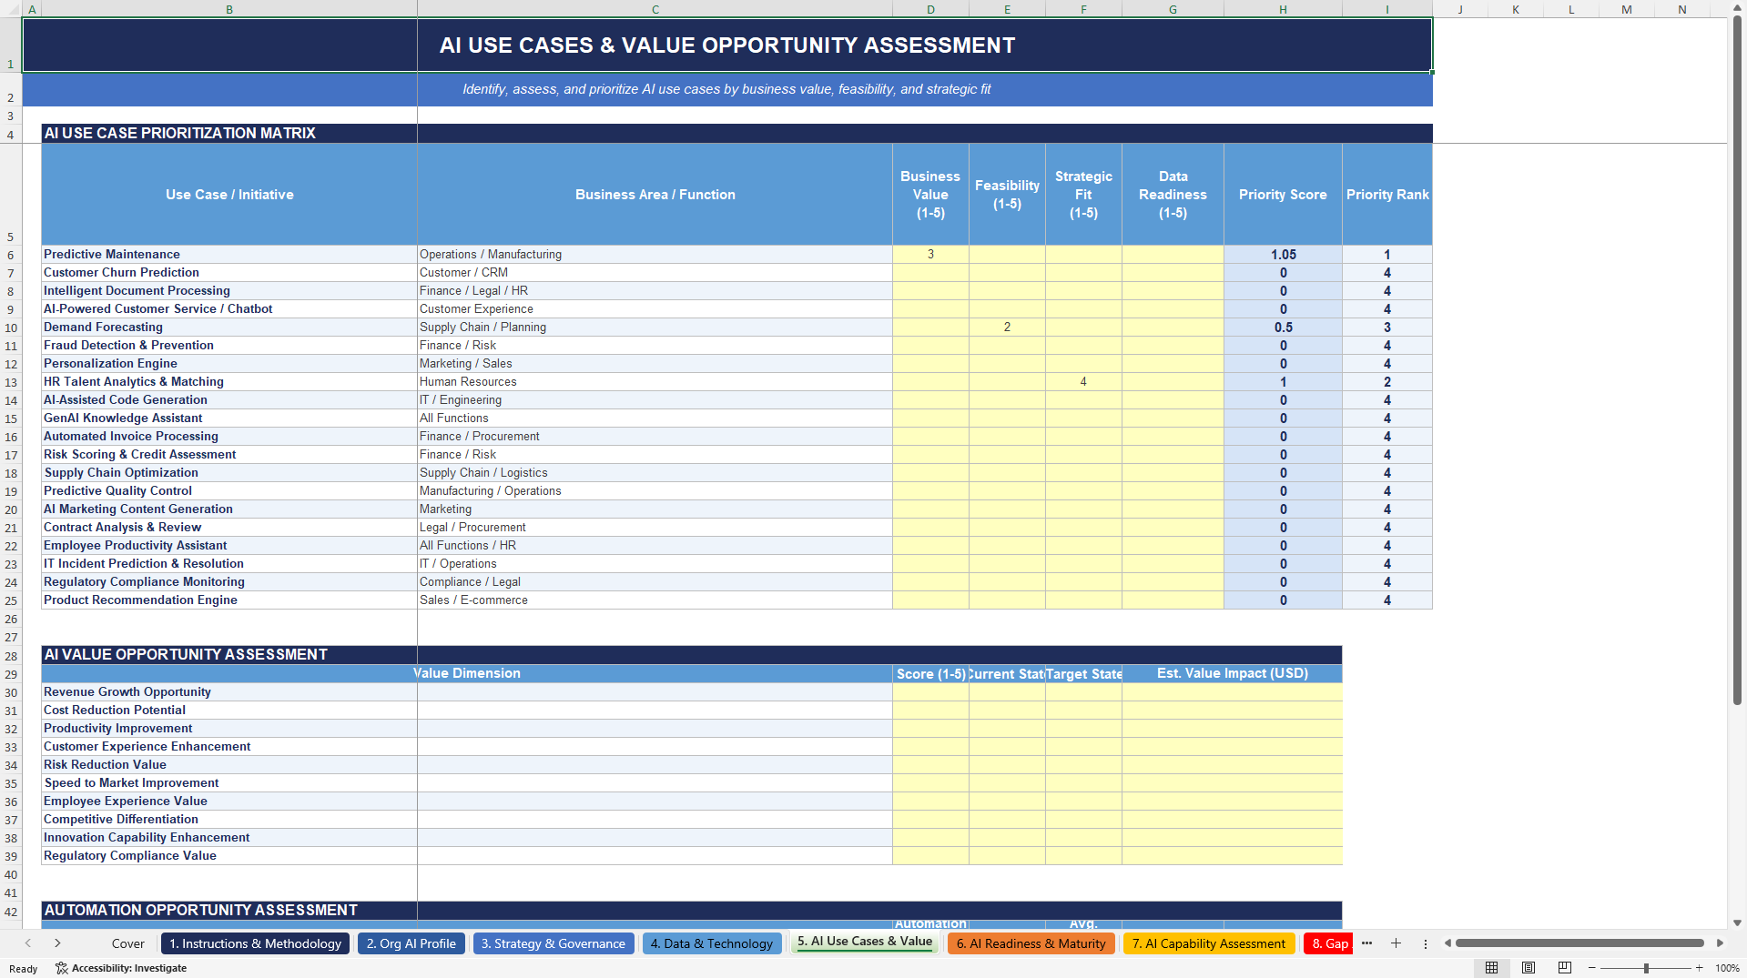Click the zoom in plus icon
Viewport: 1747px width, 978px height.
pos(1699,968)
